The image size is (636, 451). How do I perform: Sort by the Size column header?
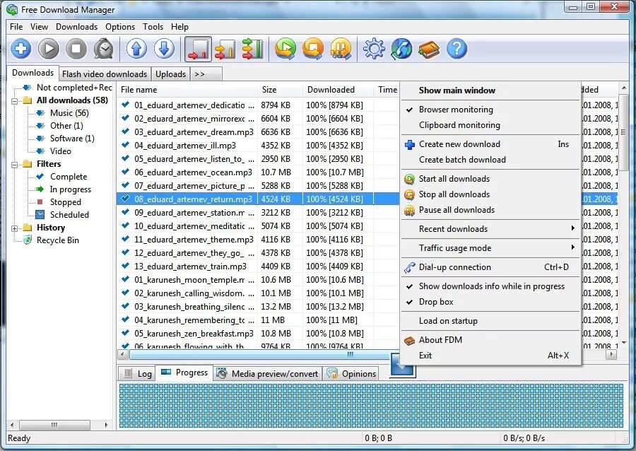pos(281,90)
